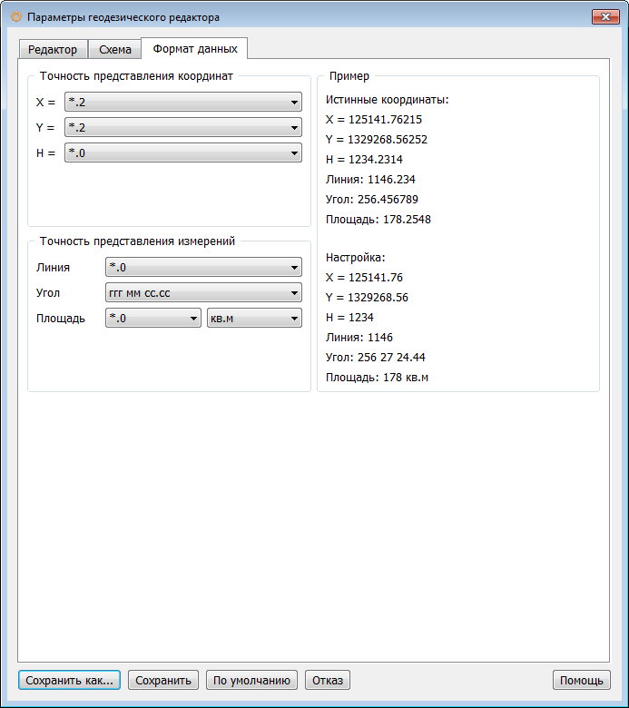The image size is (629, 708).
Task: Expand the Линия precision dropdown
Action: coord(203,267)
